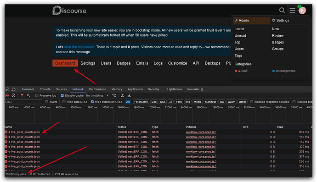This screenshot has width=317, height=182.
Task: Open admin Logs tab
Action: pyautogui.click(x=158, y=63)
